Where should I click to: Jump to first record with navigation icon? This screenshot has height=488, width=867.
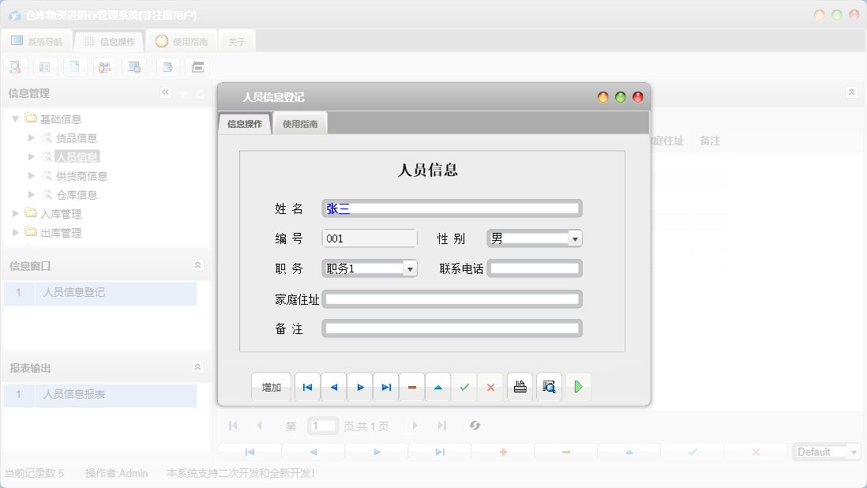tap(307, 387)
